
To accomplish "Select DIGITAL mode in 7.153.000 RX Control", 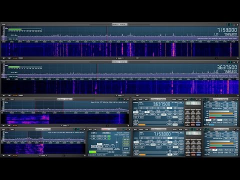I will 180,138.
